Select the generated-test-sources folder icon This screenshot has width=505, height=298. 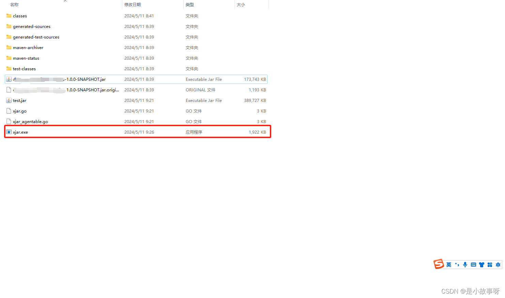(9, 37)
